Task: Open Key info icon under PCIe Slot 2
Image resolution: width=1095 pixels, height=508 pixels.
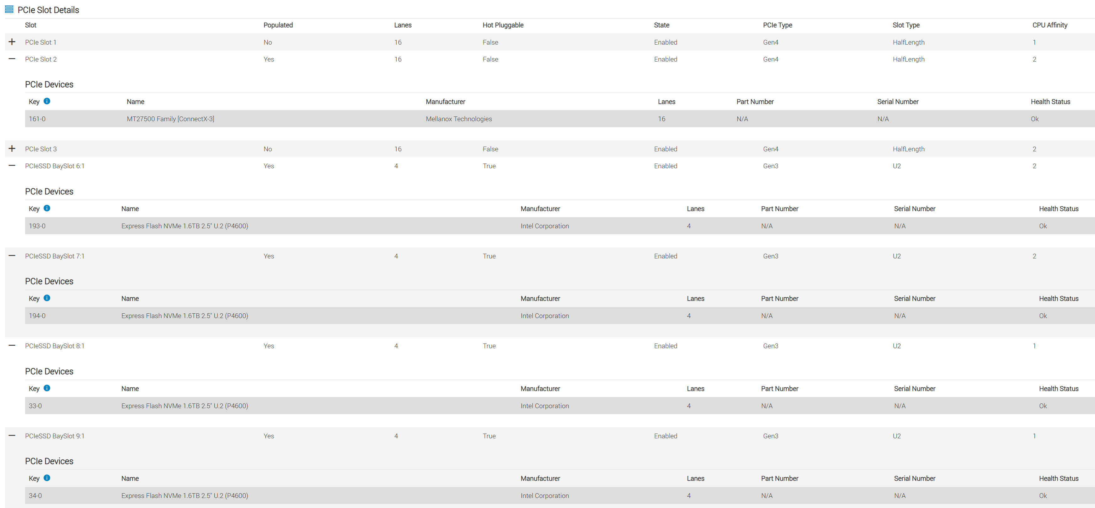Action: (47, 101)
